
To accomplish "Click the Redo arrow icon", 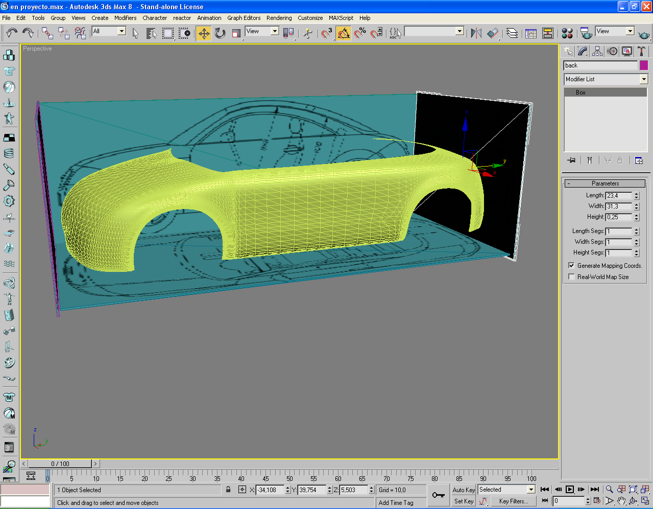I will point(28,33).
